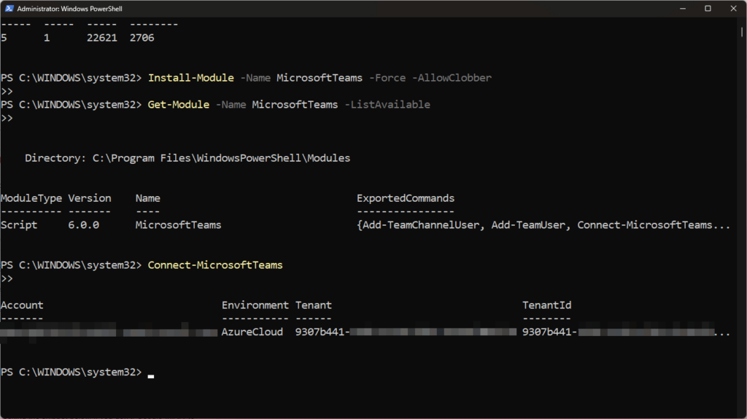Close the Administrator PowerShell window
Viewport: 747px width, 419px height.
click(x=733, y=9)
